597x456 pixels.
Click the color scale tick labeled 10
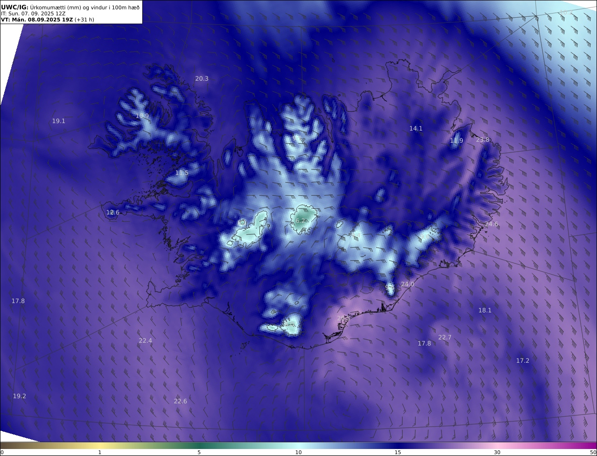tap(298, 452)
